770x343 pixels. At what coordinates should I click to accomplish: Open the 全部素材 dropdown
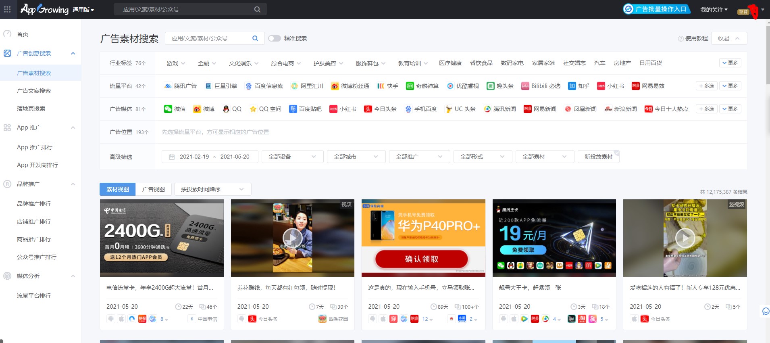pyautogui.click(x=545, y=157)
